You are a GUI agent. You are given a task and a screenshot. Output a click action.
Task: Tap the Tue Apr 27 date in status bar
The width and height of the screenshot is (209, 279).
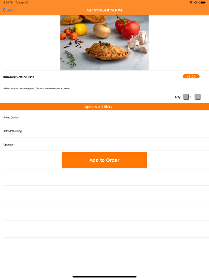pyautogui.click(x=22, y=3)
